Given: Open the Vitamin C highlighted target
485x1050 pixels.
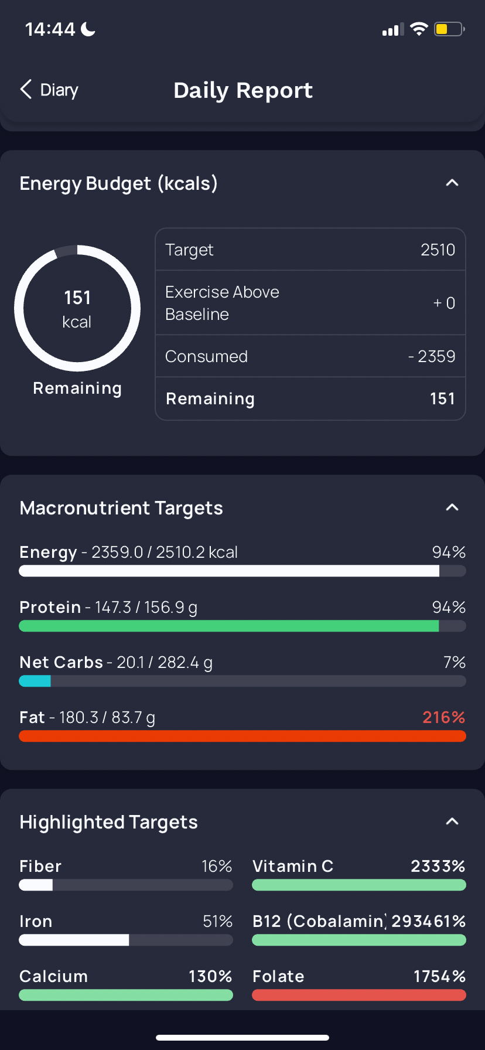Looking at the screenshot, I should point(359,875).
